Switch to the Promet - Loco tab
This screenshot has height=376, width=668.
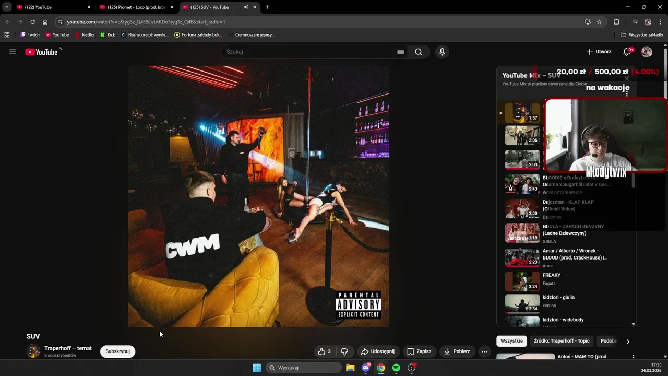(136, 7)
